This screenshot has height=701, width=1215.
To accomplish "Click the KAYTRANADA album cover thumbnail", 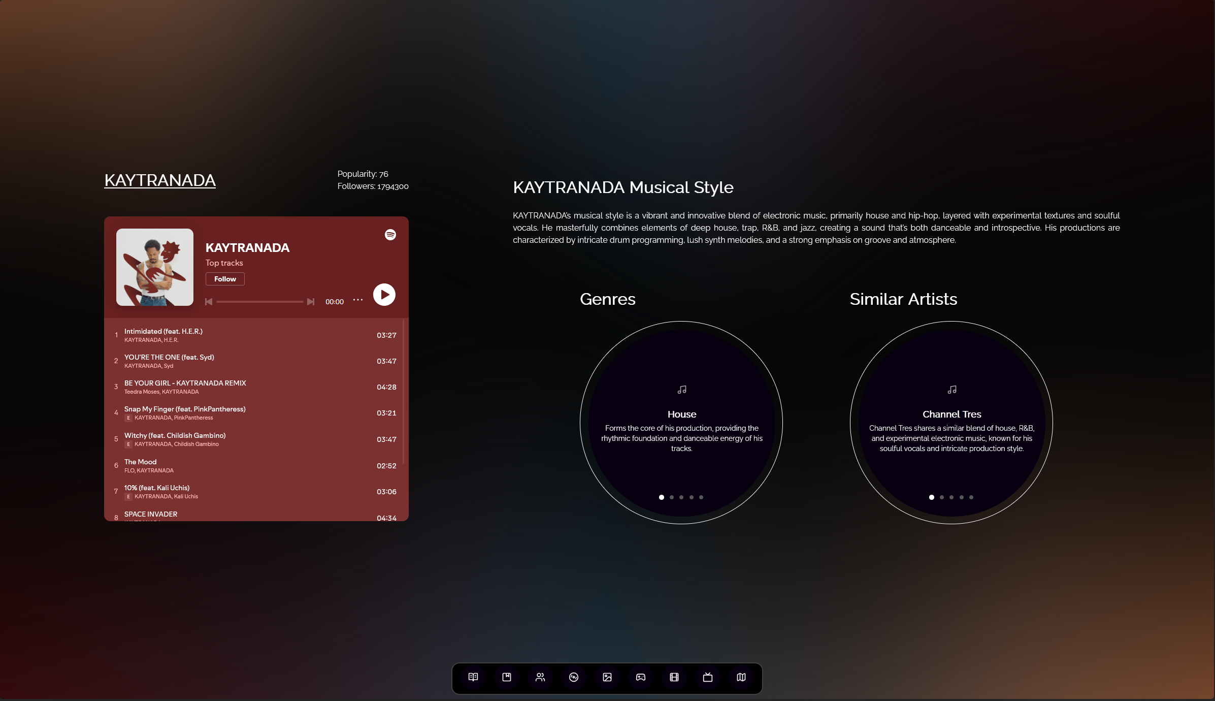I will (155, 267).
